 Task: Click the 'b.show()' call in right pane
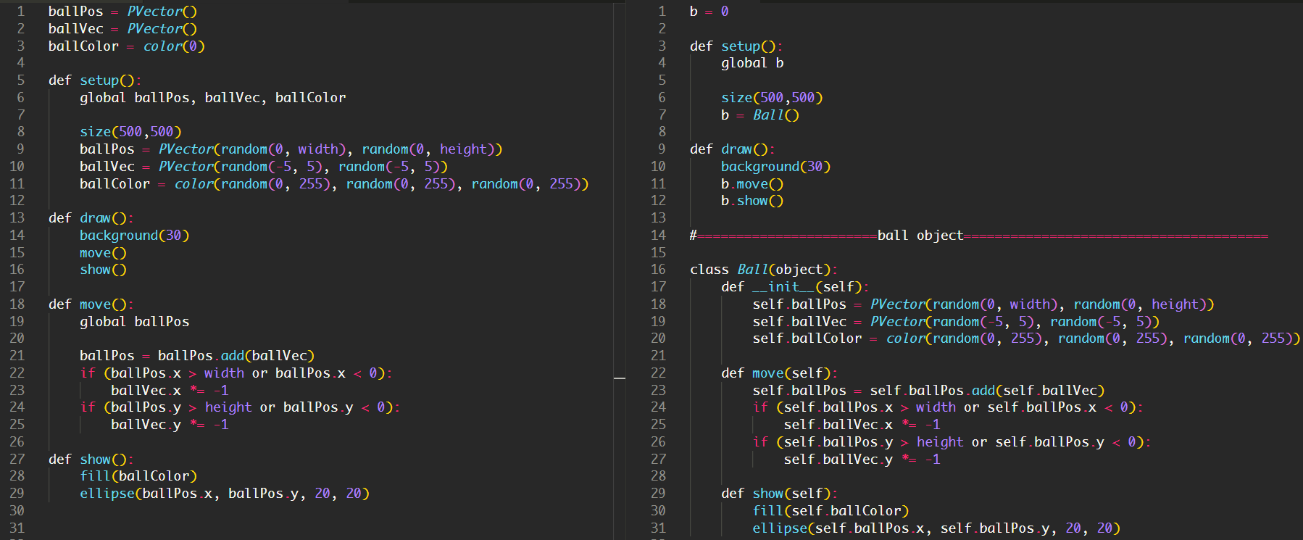(752, 201)
